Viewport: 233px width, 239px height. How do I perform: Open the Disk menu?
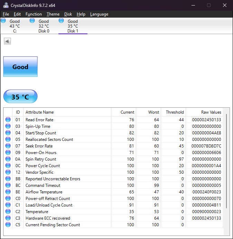pos(68,14)
